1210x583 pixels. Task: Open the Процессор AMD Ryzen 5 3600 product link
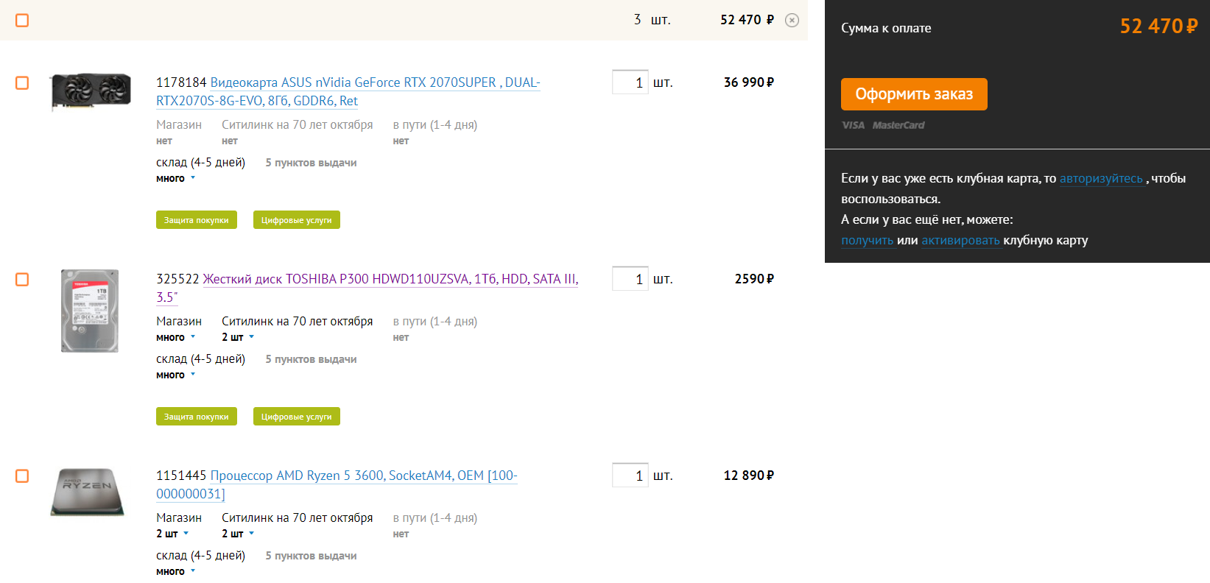[363, 476]
